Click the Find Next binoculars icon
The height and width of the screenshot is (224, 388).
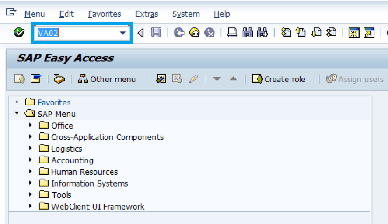(262, 33)
